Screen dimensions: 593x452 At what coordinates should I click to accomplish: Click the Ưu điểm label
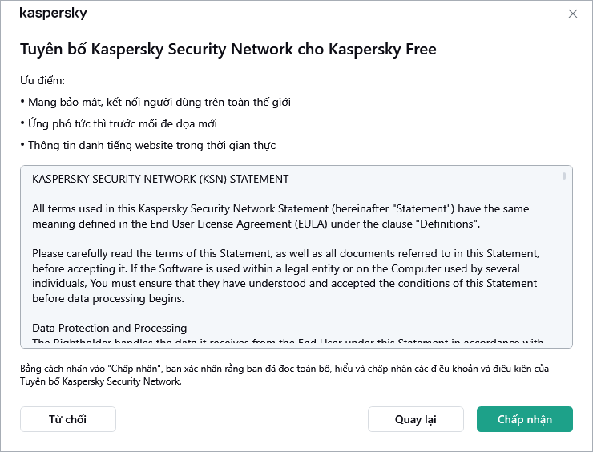(x=42, y=81)
